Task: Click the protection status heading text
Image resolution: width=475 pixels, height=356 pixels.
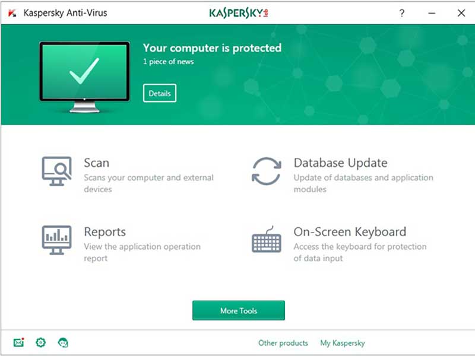Action: (x=213, y=48)
